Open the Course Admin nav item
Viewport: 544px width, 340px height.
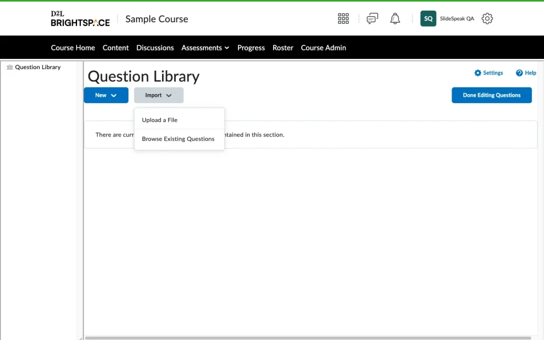tap(324, 48)
